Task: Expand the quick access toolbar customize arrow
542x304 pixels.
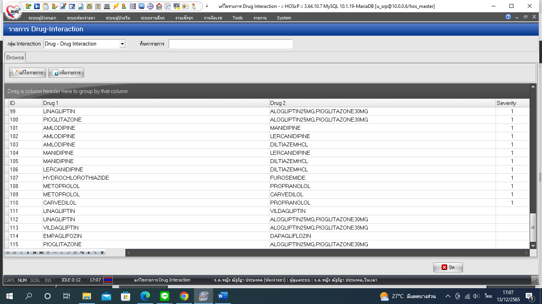Action: click(x=207, y=6)
